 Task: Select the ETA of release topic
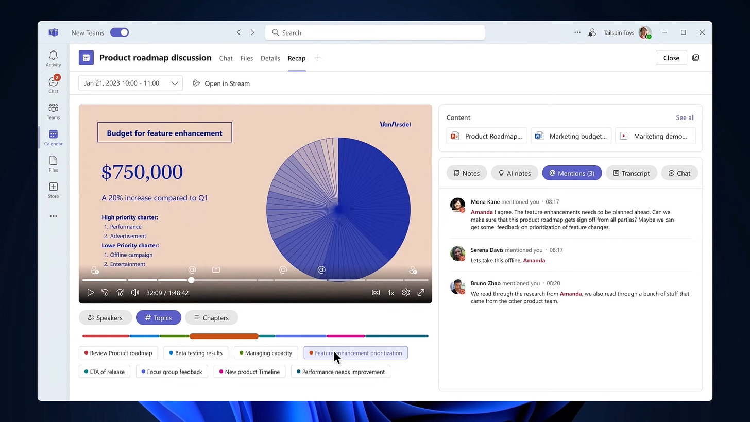tap(105, 372)
